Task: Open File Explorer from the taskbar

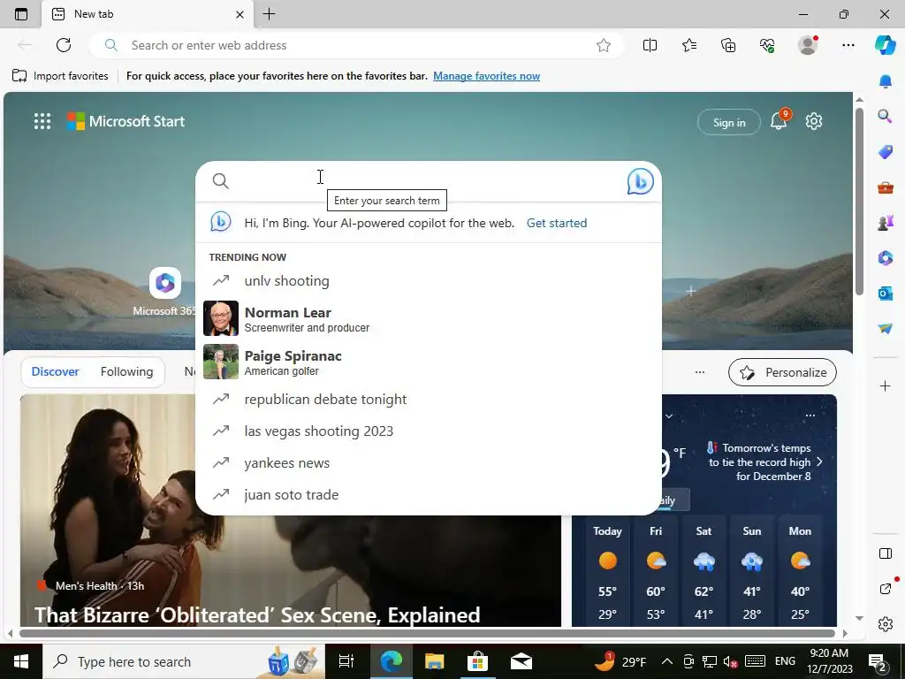Action: click(434, 661)
